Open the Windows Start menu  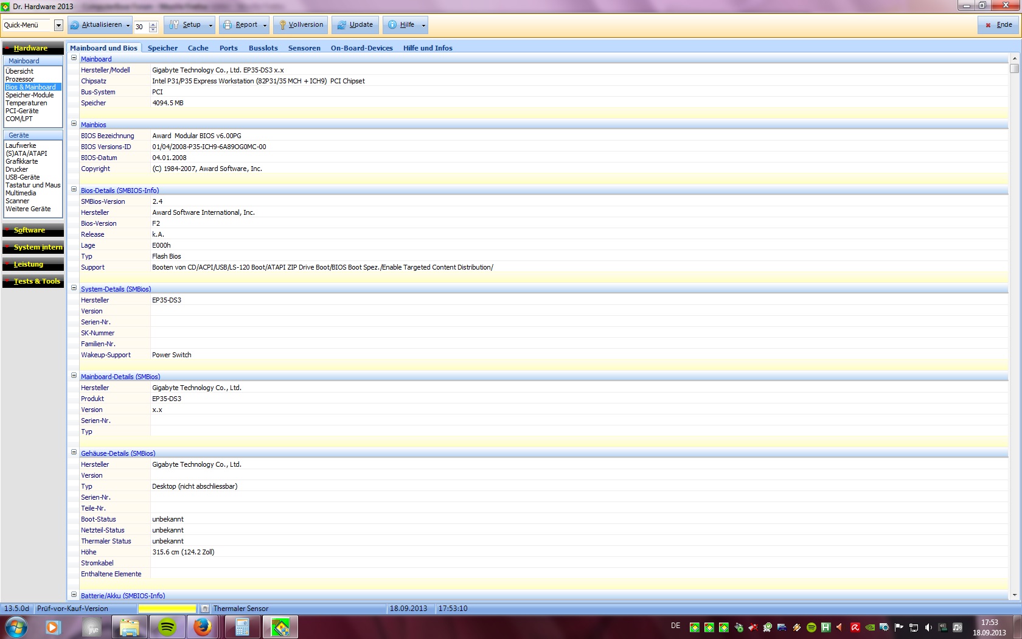(16, 627)
